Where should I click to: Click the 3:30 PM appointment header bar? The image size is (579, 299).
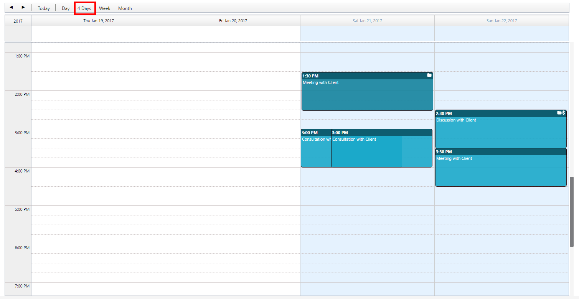[x=501, y=152]
